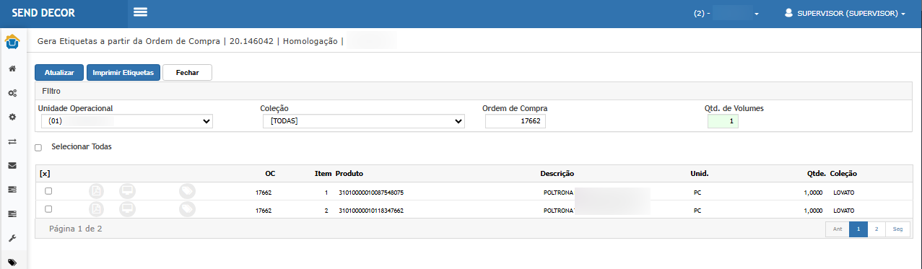Open the Coleção dropdown showing [TODAS]
The image size is (922, 269).
click(363, 121)
